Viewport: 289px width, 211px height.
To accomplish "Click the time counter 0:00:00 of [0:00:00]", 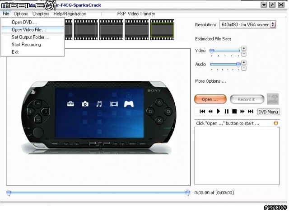I will [x=214, y=192].
